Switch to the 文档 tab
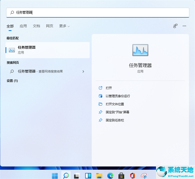Viewport: 195px width, 179px height. click(36, 26)
